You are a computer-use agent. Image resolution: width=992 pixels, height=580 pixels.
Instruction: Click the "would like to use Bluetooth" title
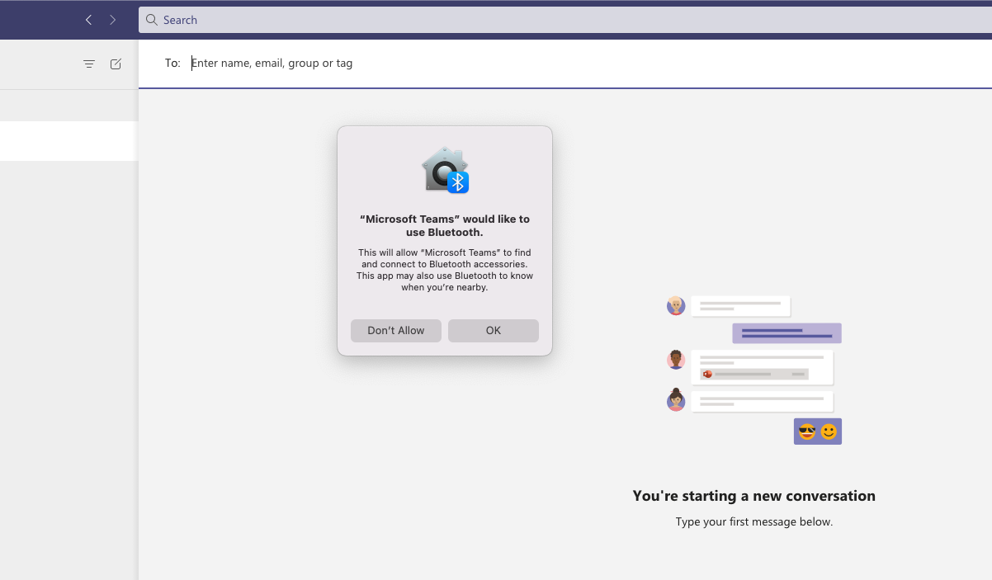pos(445,225)
